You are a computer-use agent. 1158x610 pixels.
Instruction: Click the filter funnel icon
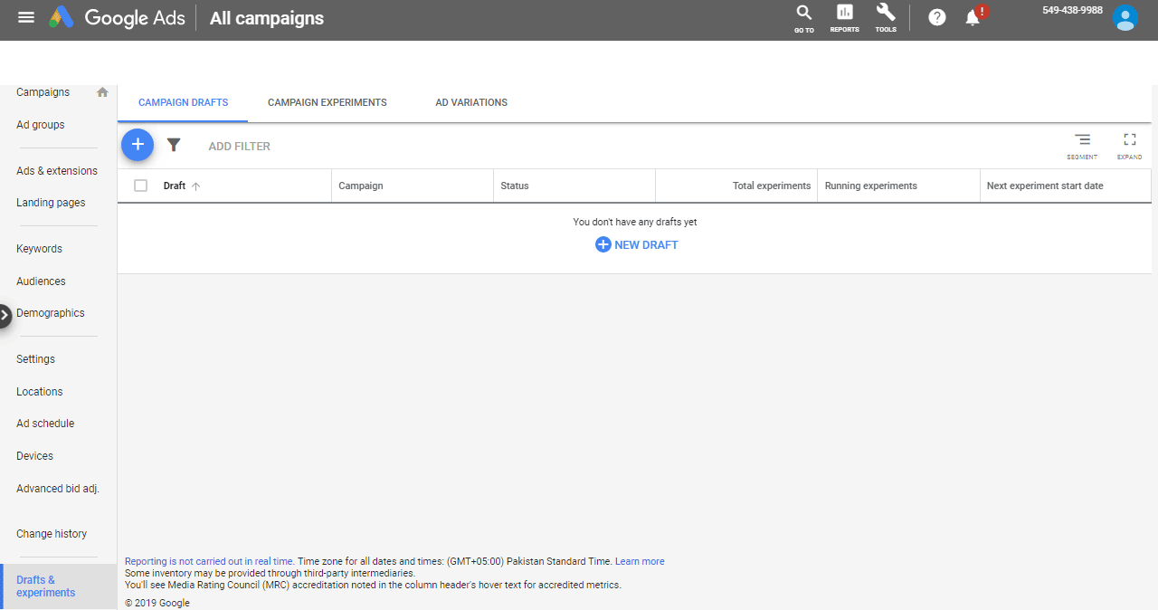tap(174, 145)
